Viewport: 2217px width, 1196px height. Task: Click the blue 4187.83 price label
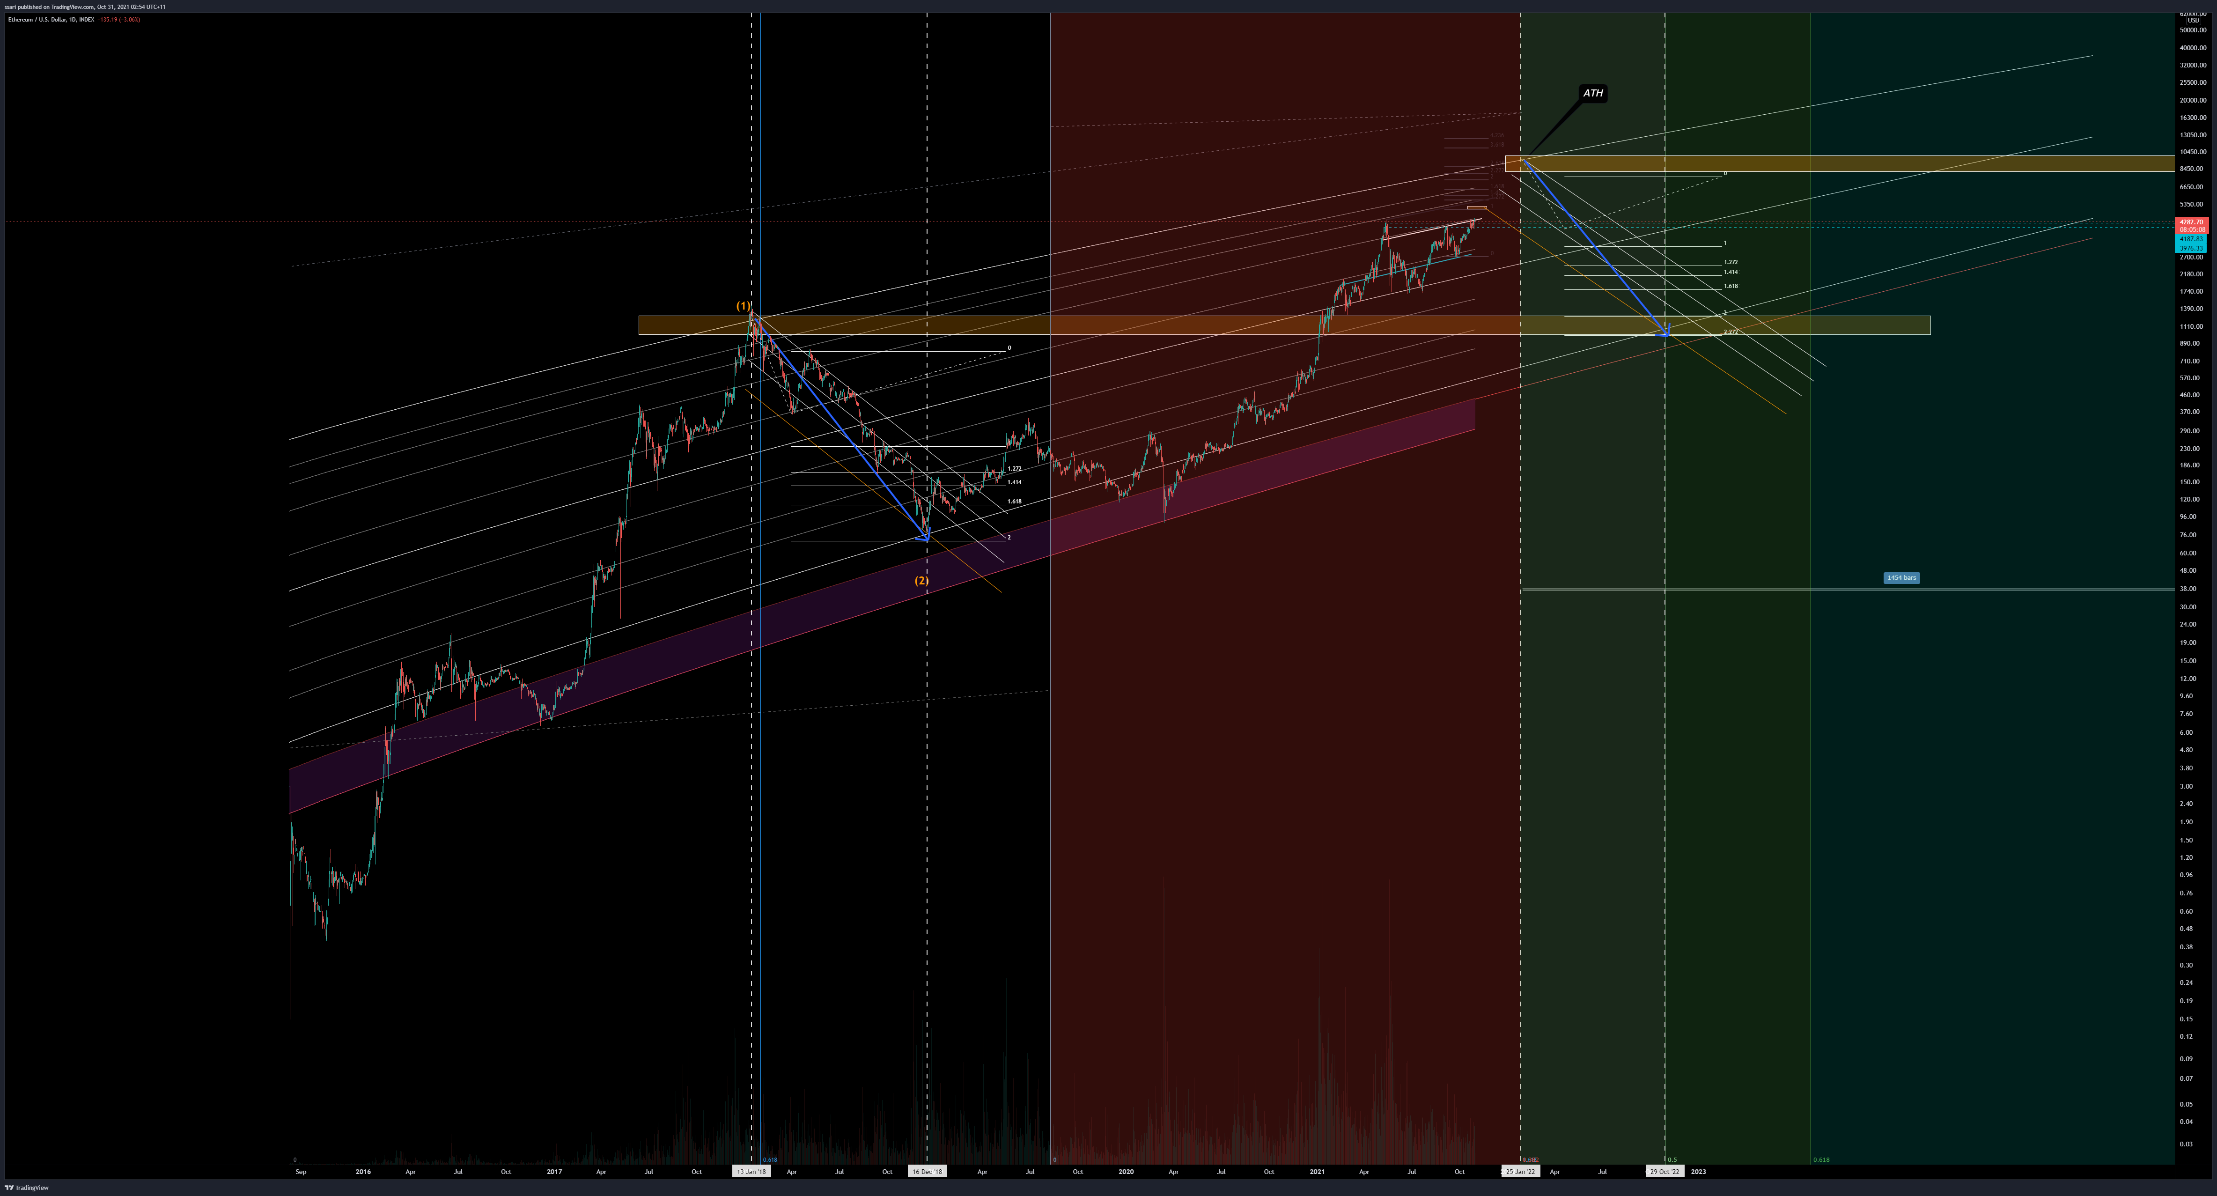(2190, 239)
